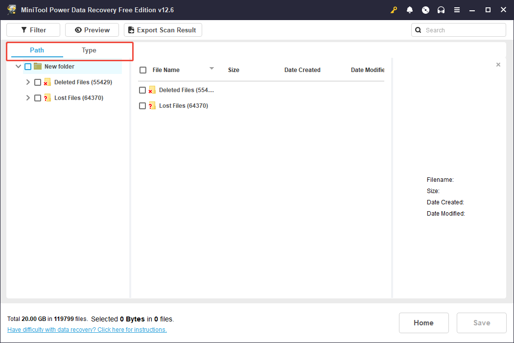Click the magnifier icon in search box
This screenshot has height=343, width=514.
(418, 30)
